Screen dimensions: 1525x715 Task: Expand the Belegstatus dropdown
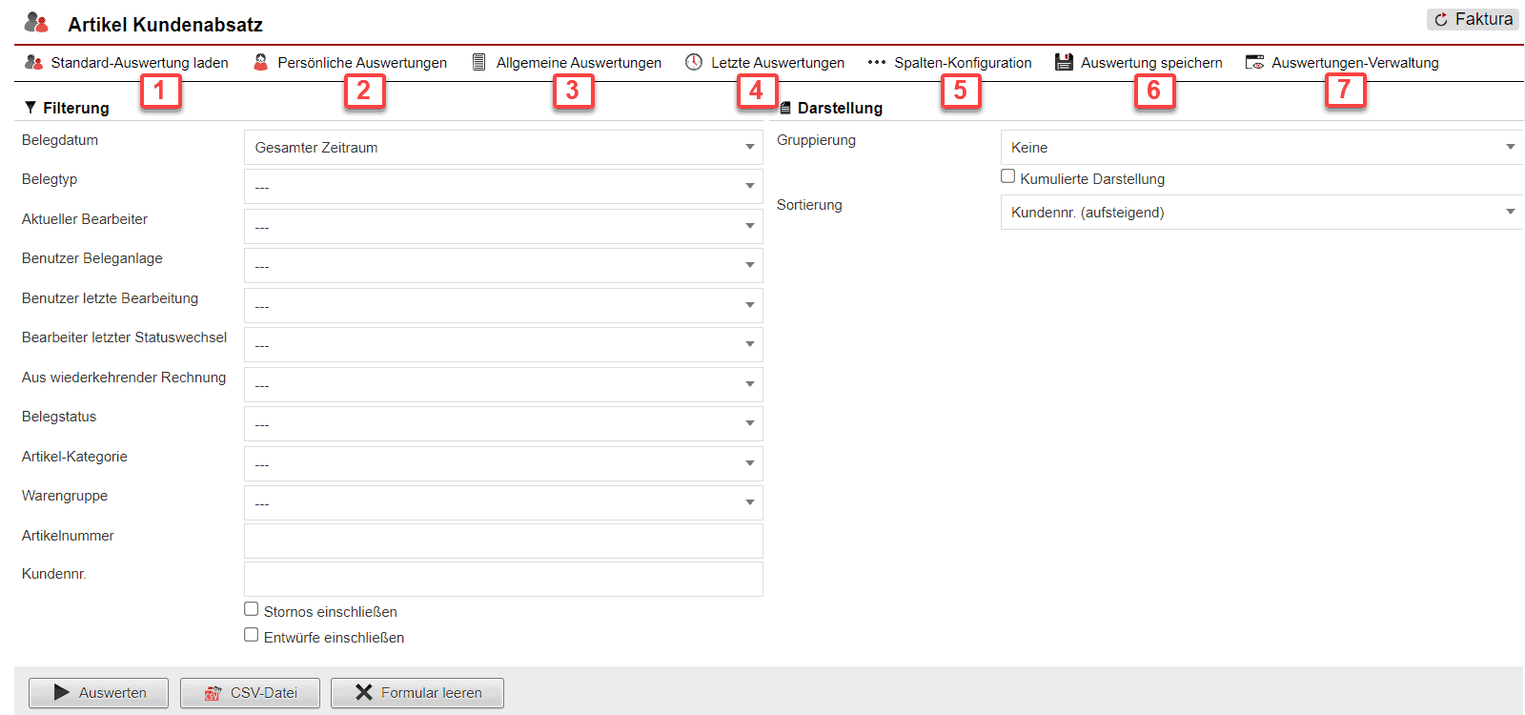pos(503,424)
